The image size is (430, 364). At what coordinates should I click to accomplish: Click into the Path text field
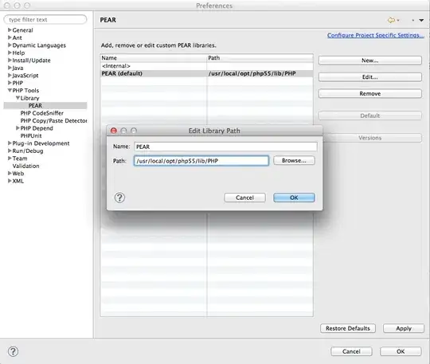coord(201,161)
